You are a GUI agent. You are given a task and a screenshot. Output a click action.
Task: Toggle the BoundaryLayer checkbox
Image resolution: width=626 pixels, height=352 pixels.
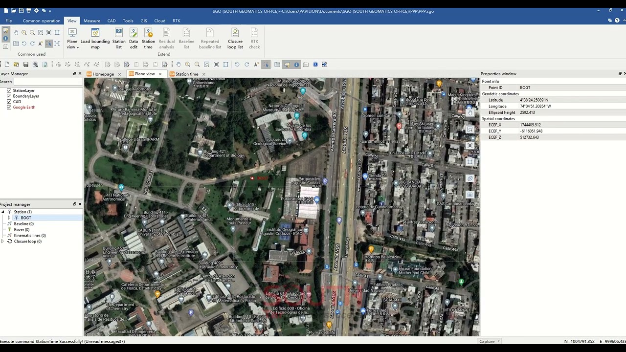(x=9, y=96)
